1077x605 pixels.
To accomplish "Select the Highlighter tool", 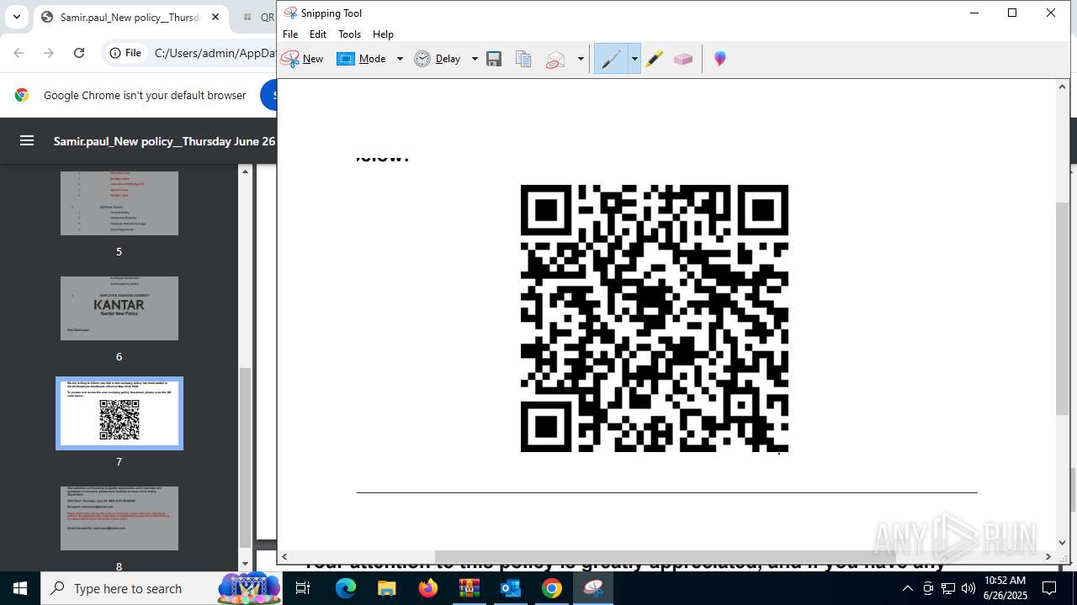I will (655, 59).
